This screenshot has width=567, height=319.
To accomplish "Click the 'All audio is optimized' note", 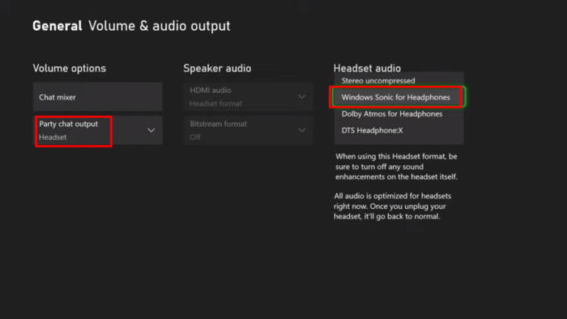I will (x=393, y=206).
